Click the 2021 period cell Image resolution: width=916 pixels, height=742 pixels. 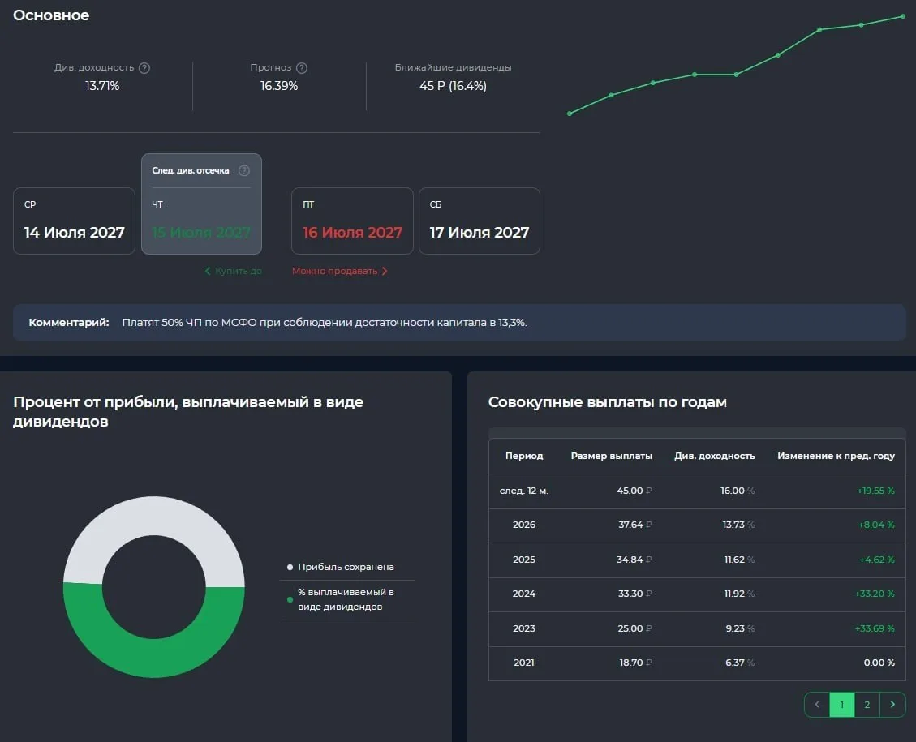pos(524,662)
